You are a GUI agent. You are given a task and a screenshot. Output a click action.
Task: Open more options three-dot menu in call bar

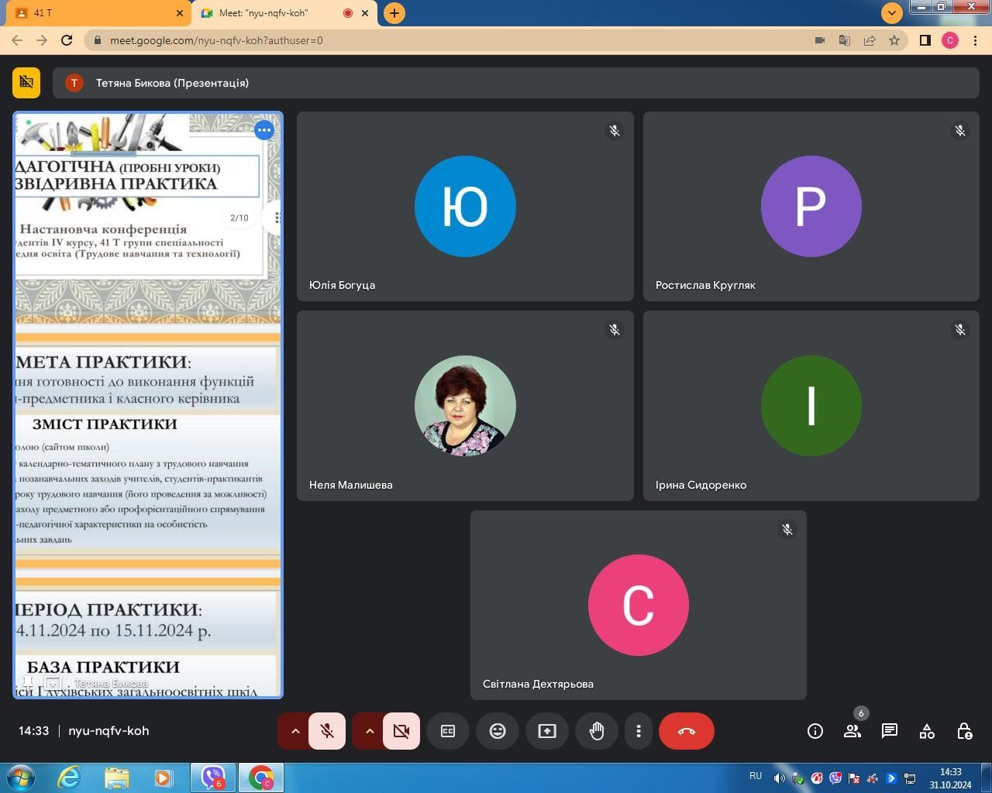coord(639,731)
